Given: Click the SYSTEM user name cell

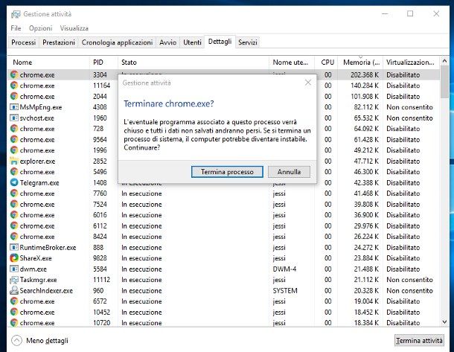Looking at the screenshot, I should pos(285,290).
